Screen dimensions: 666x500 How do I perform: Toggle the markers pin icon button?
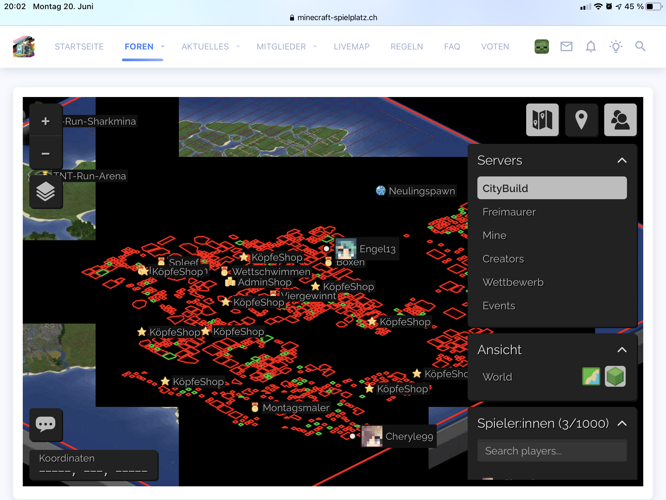click(x=581, y=120)
